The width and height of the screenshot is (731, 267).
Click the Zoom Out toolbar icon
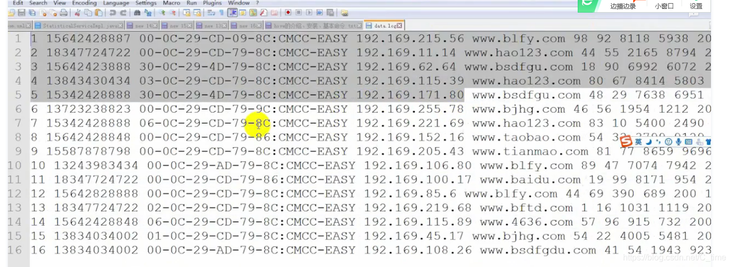(172, 13)
